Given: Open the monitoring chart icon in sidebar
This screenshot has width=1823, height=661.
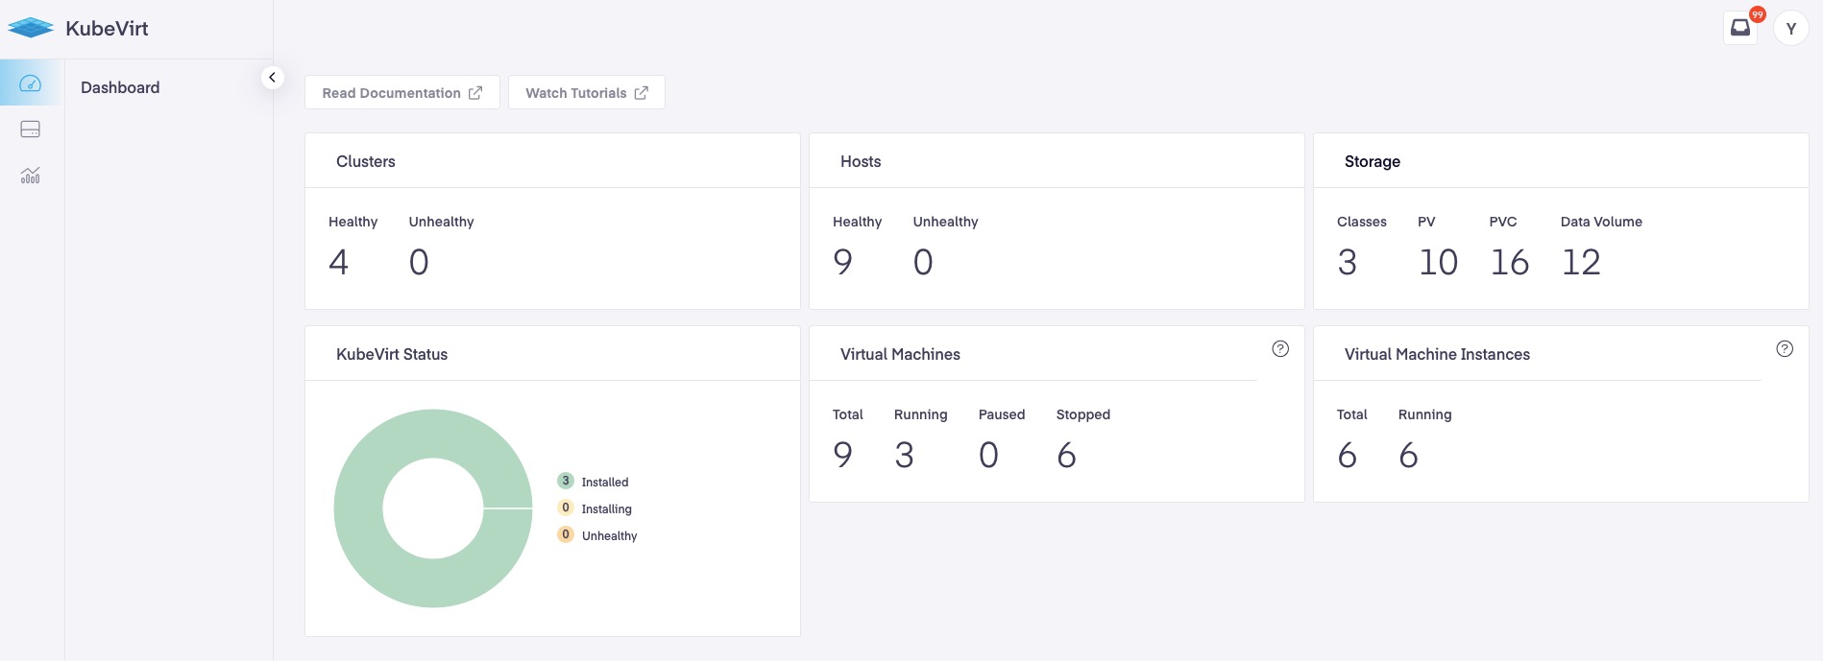Looking at the screenshot, I should (x=31, y=176).
